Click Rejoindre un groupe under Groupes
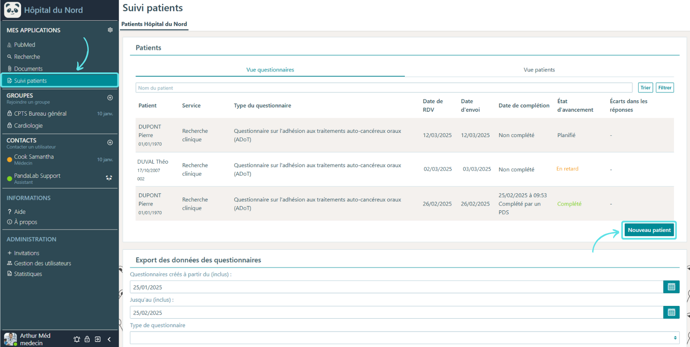Viewport: 690px width, 347px height. [x=28, y=102]
